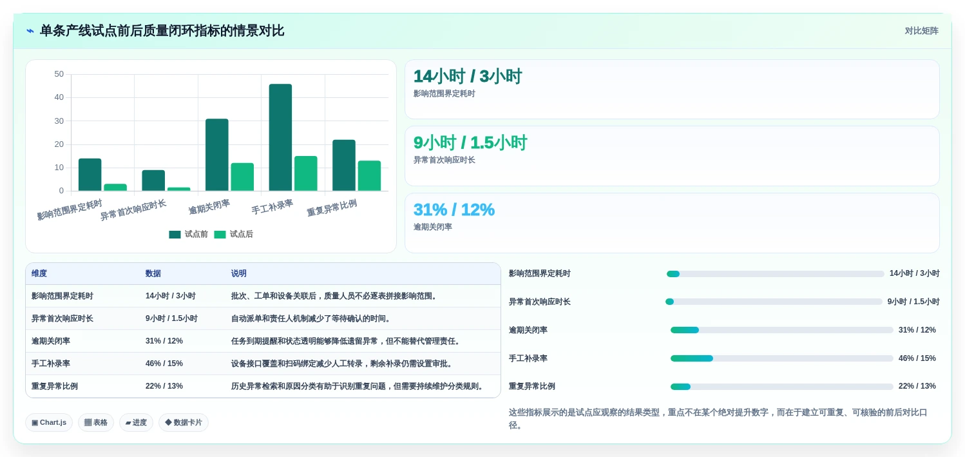965x457 pixels.
Task: Click the description starting 设备接口覆盖和扫码绑定
Action: coord(343,364)
